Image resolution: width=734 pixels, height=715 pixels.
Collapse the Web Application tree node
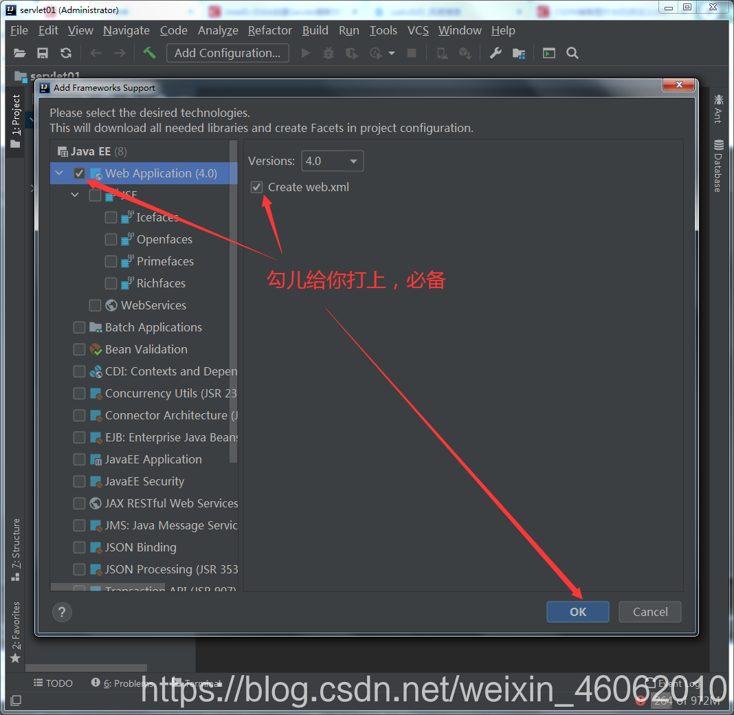pyautogui.click(x=60, y=173)
